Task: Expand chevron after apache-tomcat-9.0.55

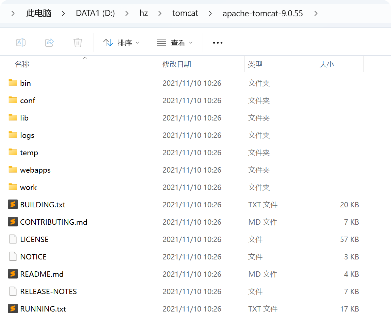Action: 316,14
